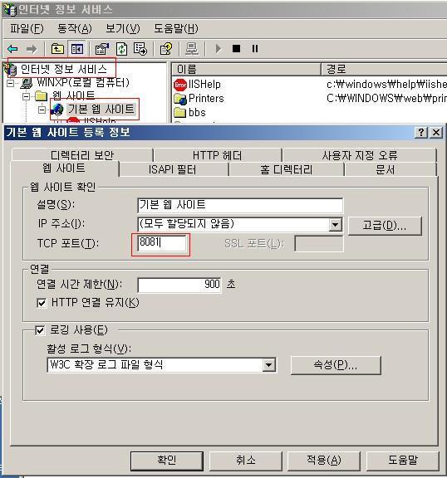Toggle the console tree pane icon
447x478 pixels.
click(x=77, y=49)
